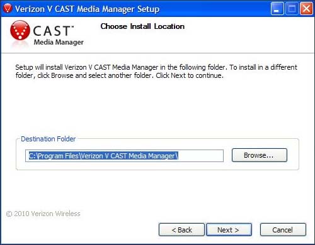This screenshot has height=245, width=315.
Task: Cancel the setup
Action: click(x=283, y=230)
